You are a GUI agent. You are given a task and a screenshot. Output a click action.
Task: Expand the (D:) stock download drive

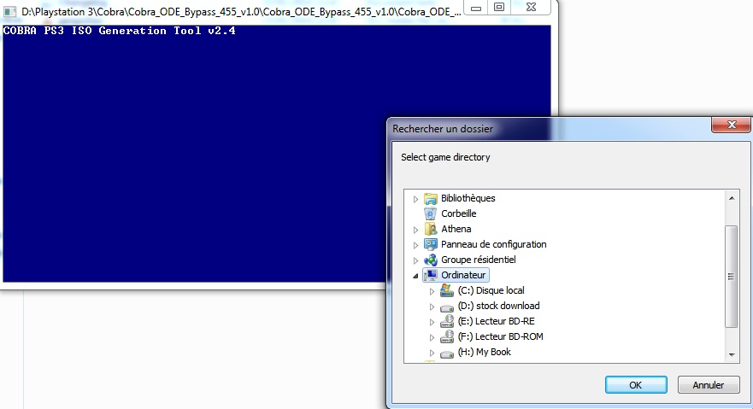(x=432, y=306)
